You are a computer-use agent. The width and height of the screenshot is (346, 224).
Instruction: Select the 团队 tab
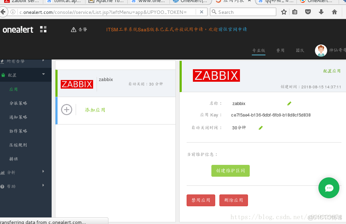coord(300,50)
